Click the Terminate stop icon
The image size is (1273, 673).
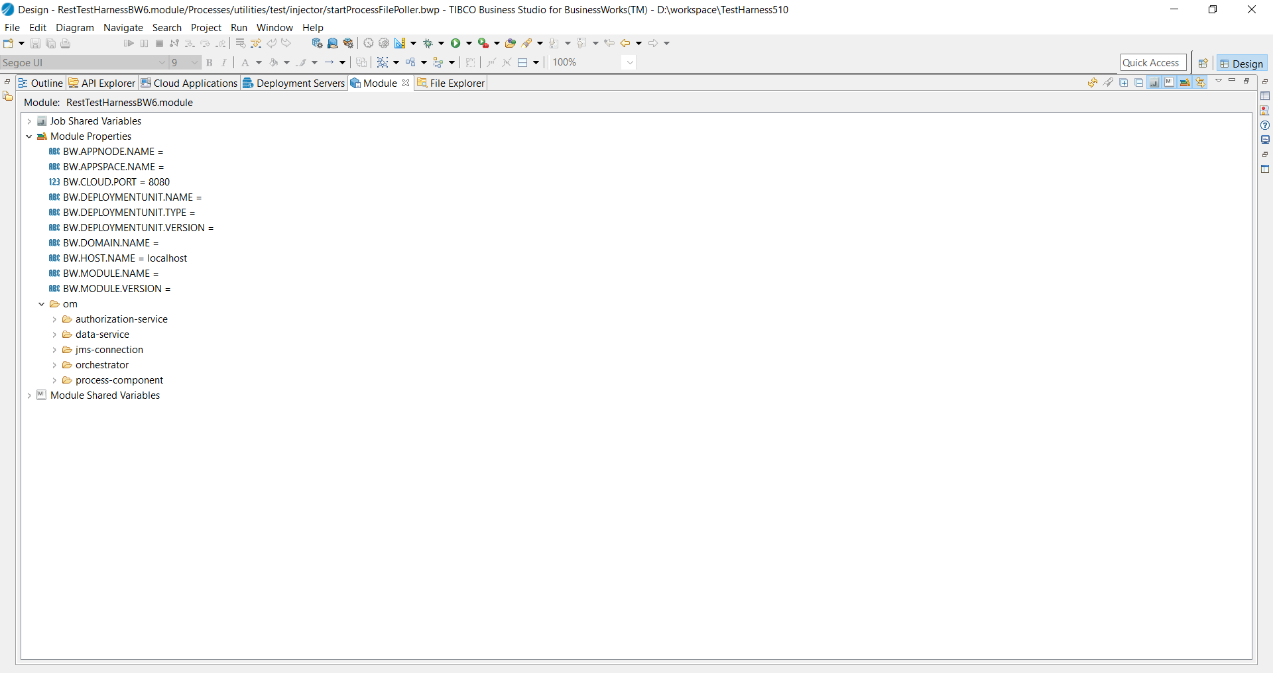click(159, 44)
